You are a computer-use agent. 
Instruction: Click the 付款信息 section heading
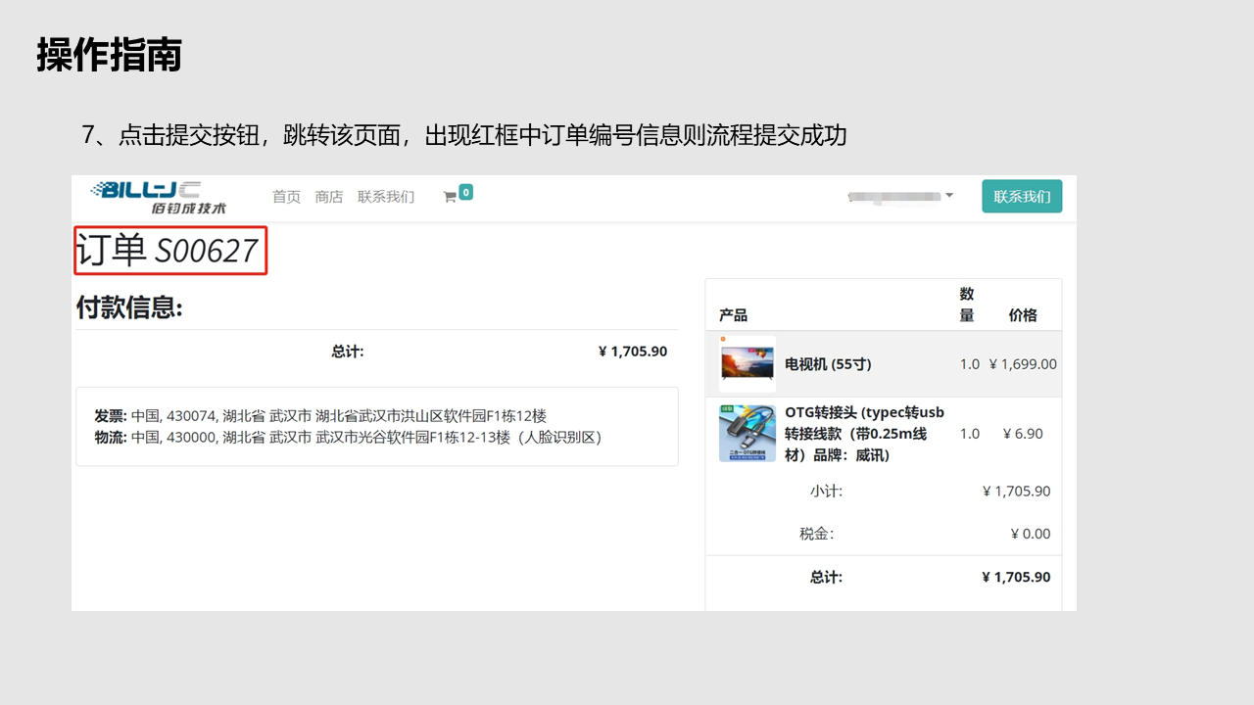pos(129,307)
